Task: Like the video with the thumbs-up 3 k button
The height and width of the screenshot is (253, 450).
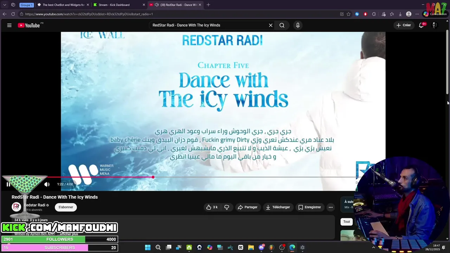Action: (x=212, y=207)
